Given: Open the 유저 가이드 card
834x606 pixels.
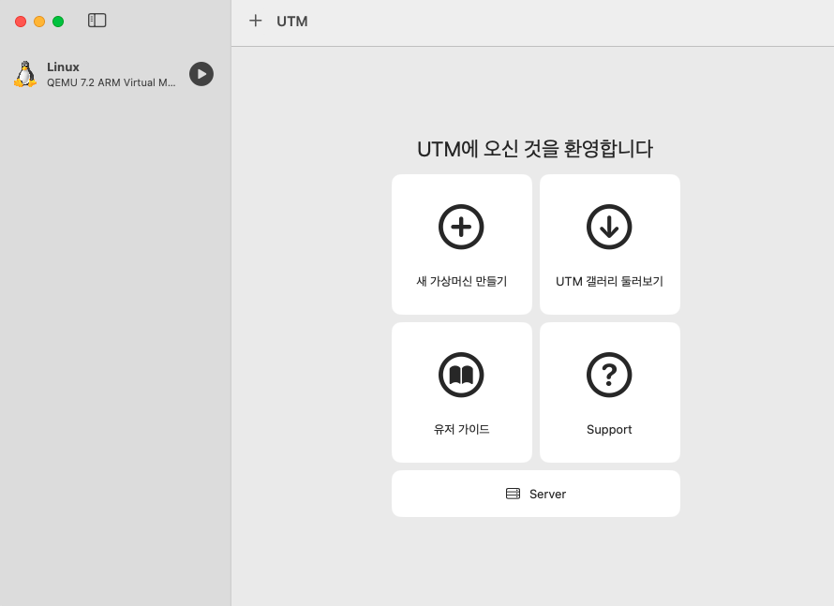Looking at the screenshot, I should (x=462, y=392).
